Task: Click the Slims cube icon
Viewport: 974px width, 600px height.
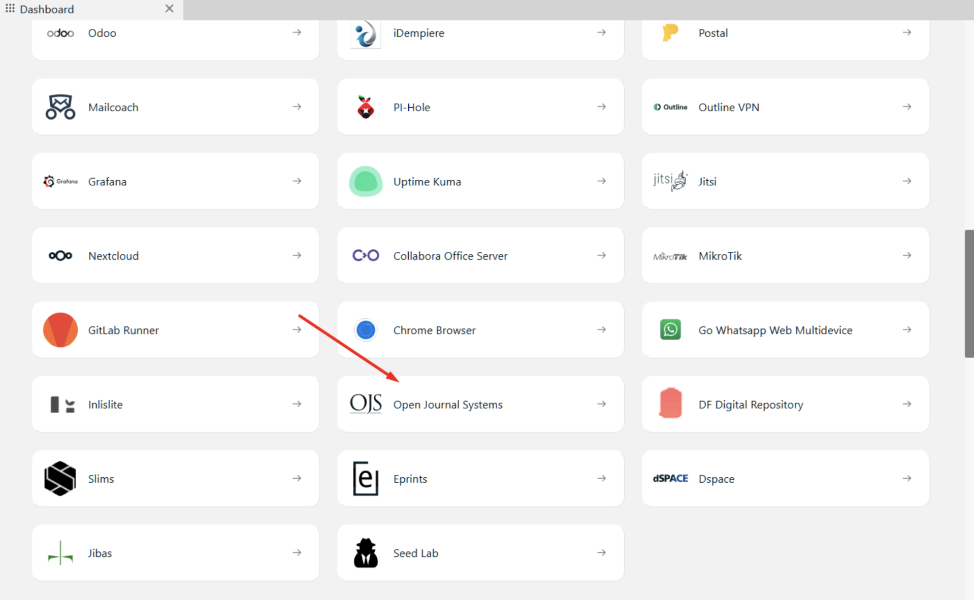Action: pyautogui.click(x=60, y=478)
